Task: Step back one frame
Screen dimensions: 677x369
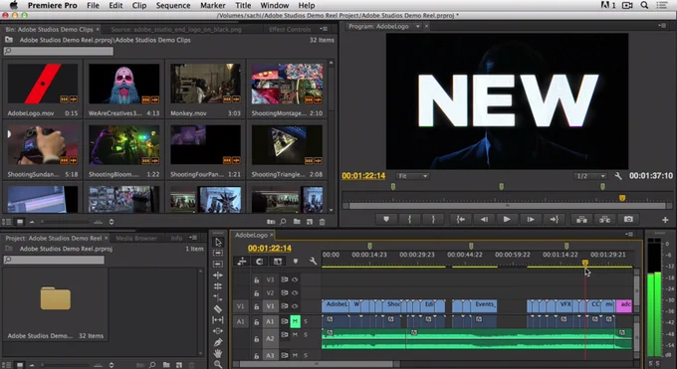Action: [484, 219]
